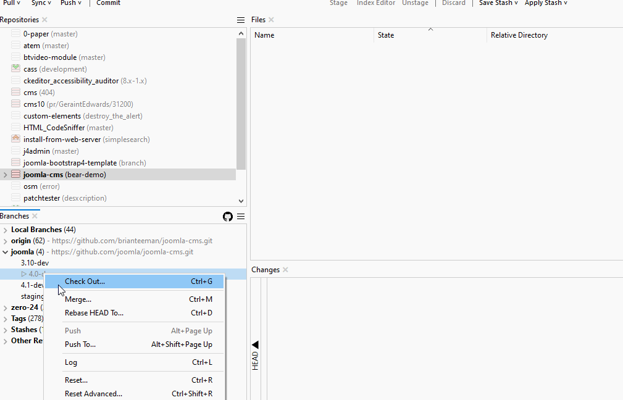
Task: Choose Log from context menu
Action: 135,362
